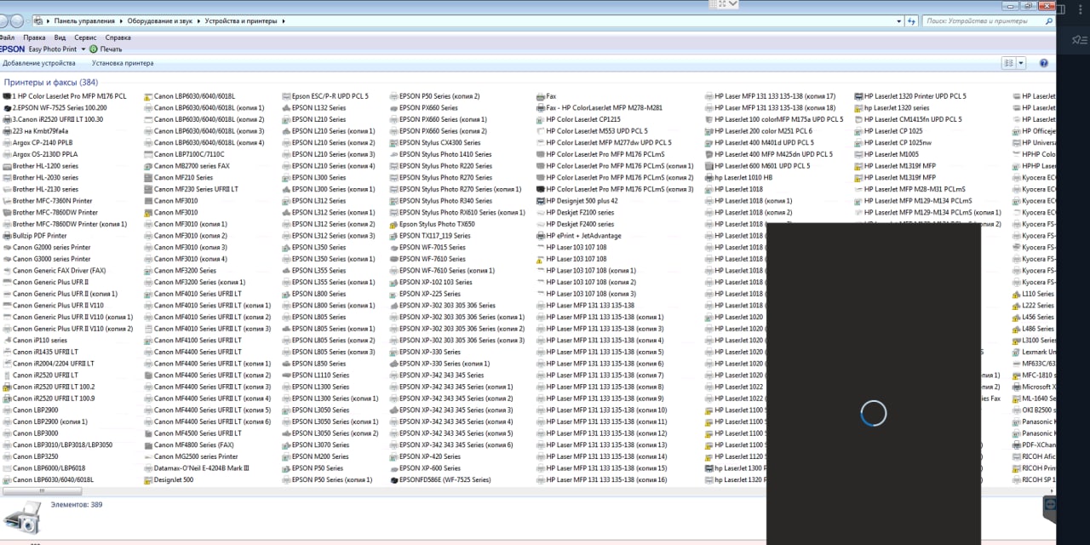Screen dimensions: 1090x545
Task: Click the large printer thumbnail in details pane
Action: (x=21, y=518)
